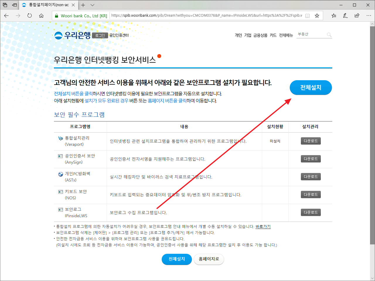Click the address bar URL
This screenshot has width=375, height=281.
pyautogui.click(x=207, y=16)
